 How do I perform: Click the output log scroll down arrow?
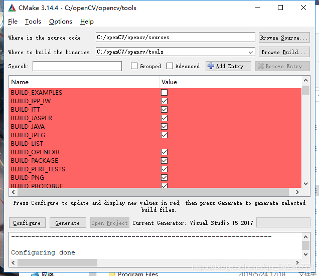(x=305, y=254)
